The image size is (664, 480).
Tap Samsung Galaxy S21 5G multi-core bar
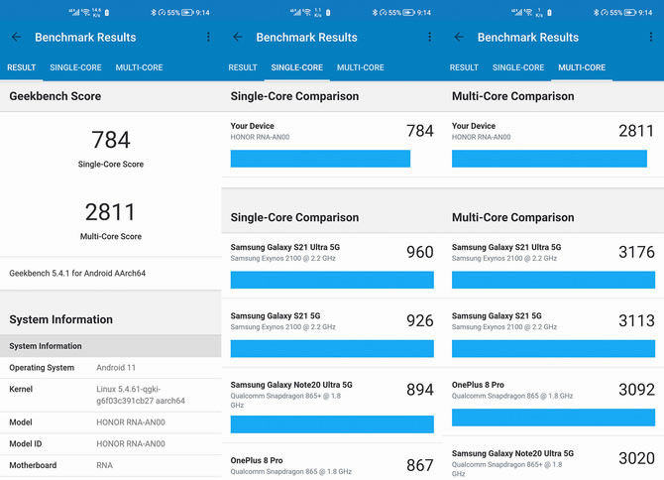coord(553,348)
